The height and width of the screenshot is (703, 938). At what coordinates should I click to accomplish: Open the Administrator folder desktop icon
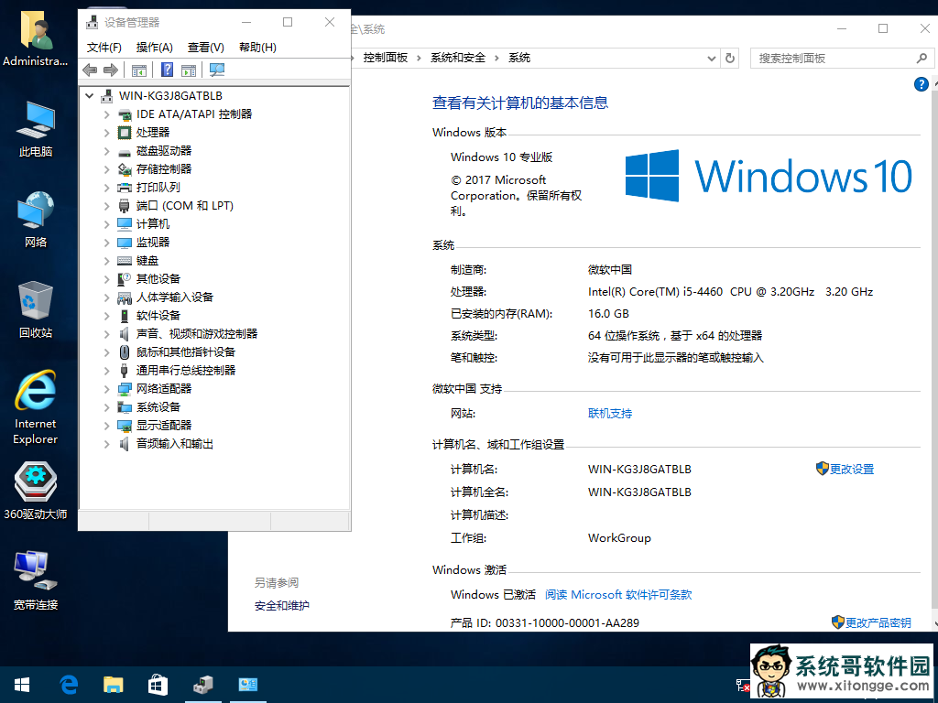pyautogui.click(x=36, y=38)
